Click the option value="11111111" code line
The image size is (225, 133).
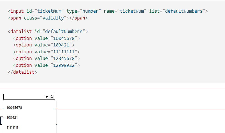pos(46,52)
